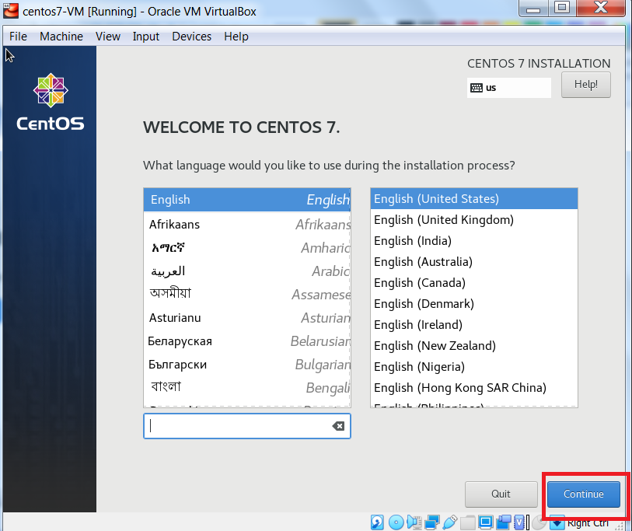632x531 pixels.
Task: Click the hard disk activity status icon
Action: click(377, 522)
